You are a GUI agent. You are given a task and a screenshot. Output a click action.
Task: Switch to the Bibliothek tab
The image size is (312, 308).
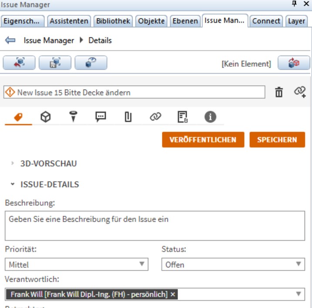[113, 21]
